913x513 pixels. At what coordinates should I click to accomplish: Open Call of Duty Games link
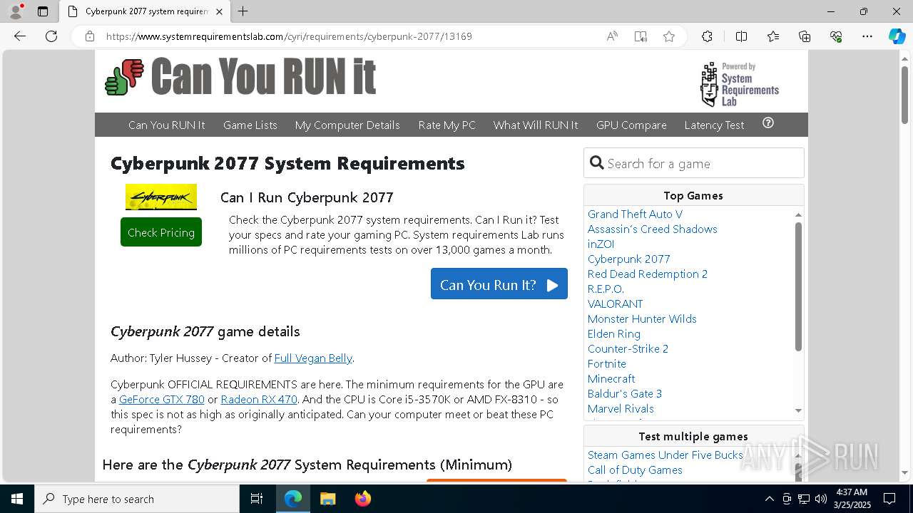tap(635, 470)
